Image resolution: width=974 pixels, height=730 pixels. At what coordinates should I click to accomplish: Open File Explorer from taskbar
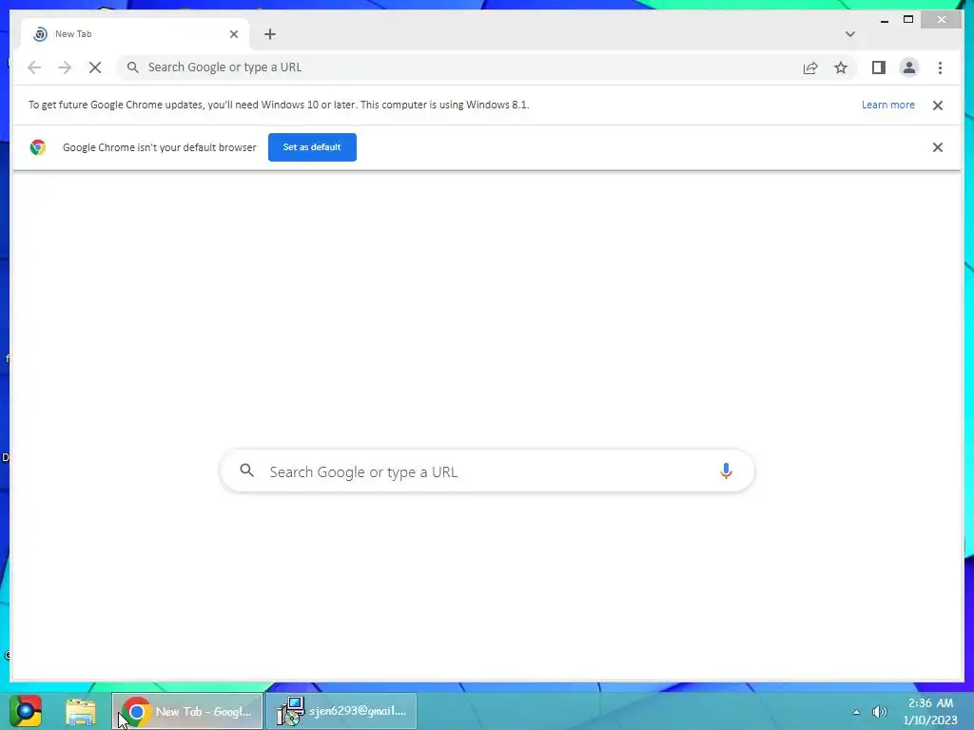[x=81, y=712]
